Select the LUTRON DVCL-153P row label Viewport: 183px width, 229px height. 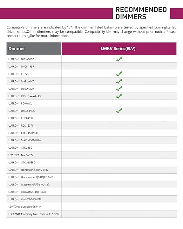pos(21,66)
